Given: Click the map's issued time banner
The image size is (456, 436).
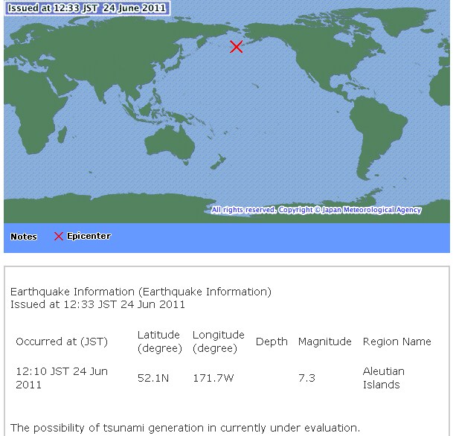Looking at the screenshot, I should 86,9.
